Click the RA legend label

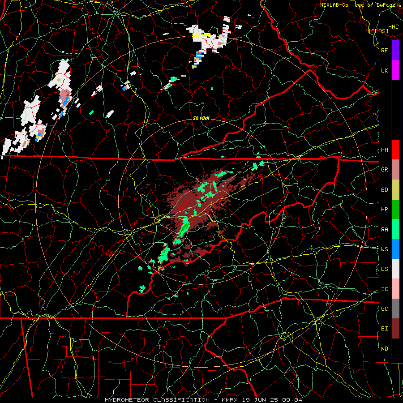pyautogui.click(x=385, y=230)
